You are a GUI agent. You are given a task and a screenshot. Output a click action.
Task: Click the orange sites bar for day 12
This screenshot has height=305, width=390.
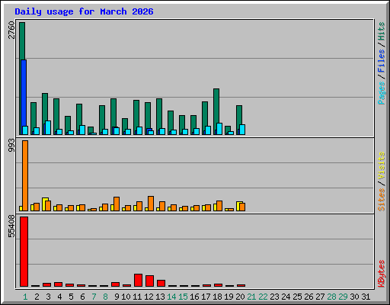point(151,204)
